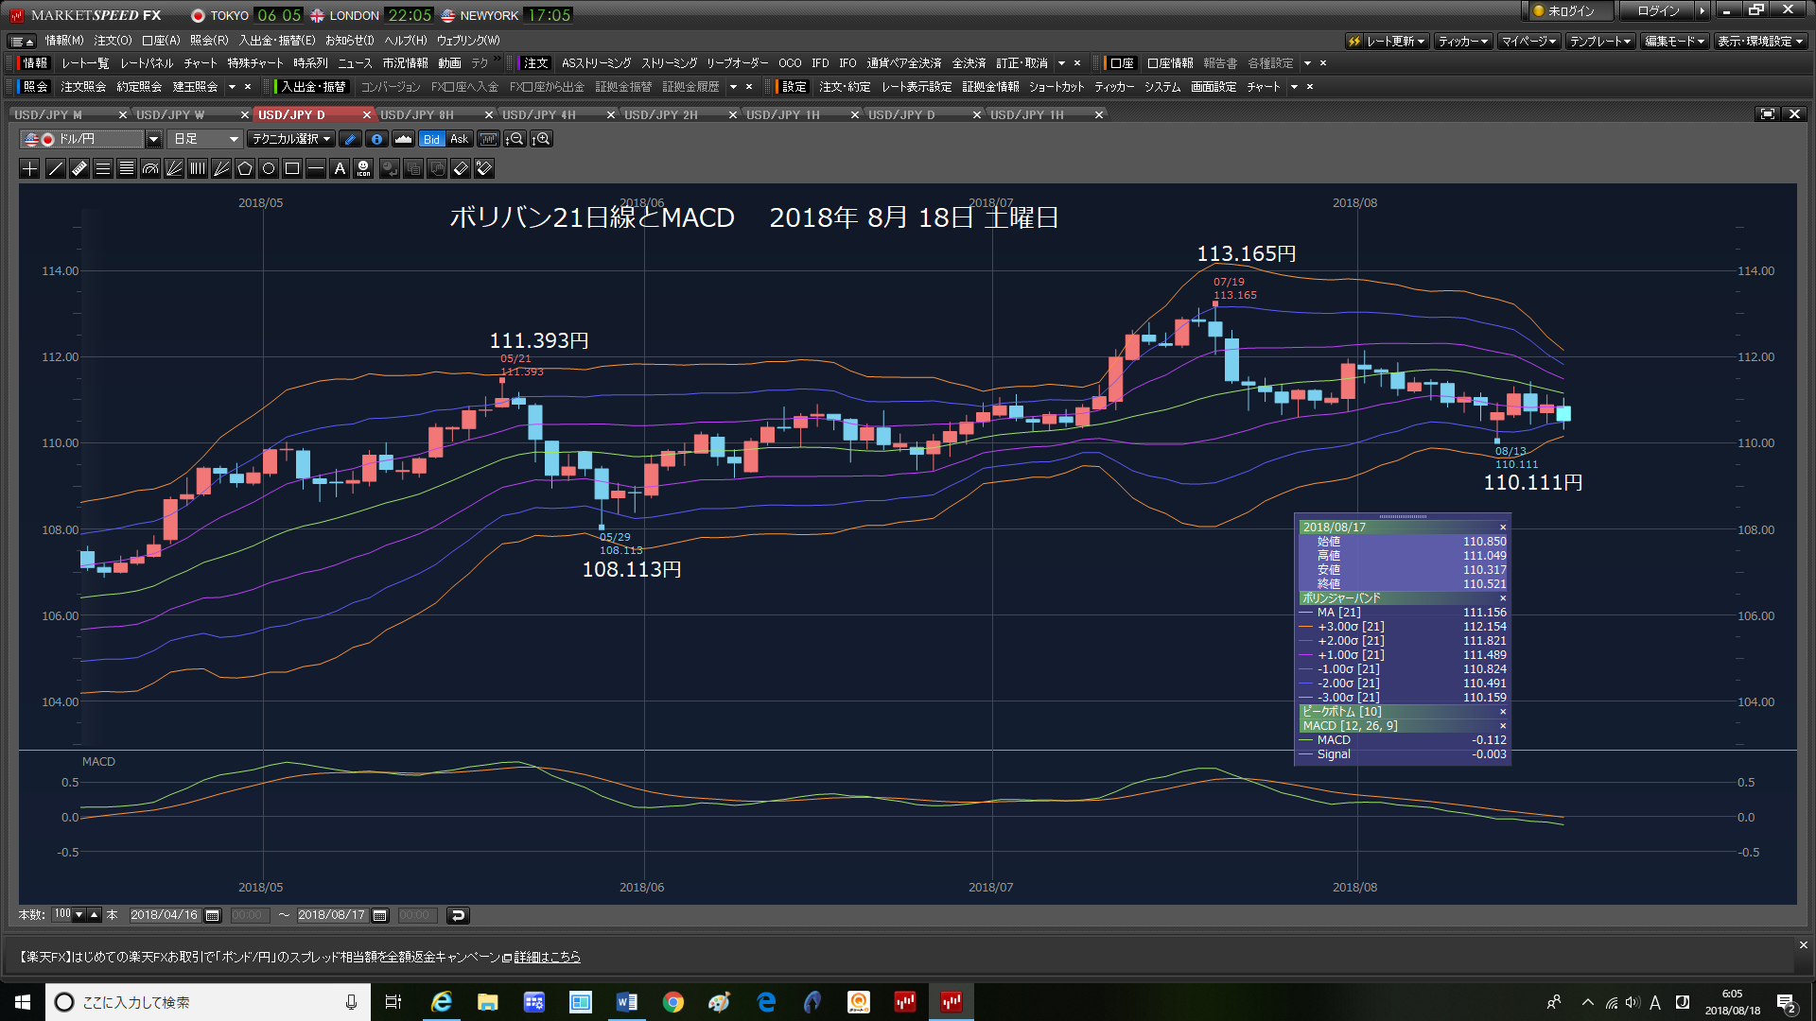Select the circle drawing tool
The image size is (1816, 1021).
click(269, 169)
